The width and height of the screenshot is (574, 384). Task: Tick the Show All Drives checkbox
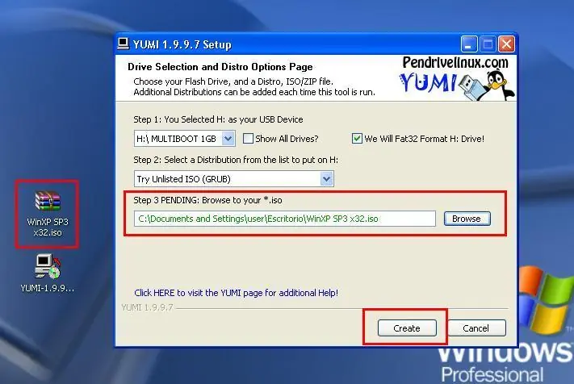click(248, 139)
